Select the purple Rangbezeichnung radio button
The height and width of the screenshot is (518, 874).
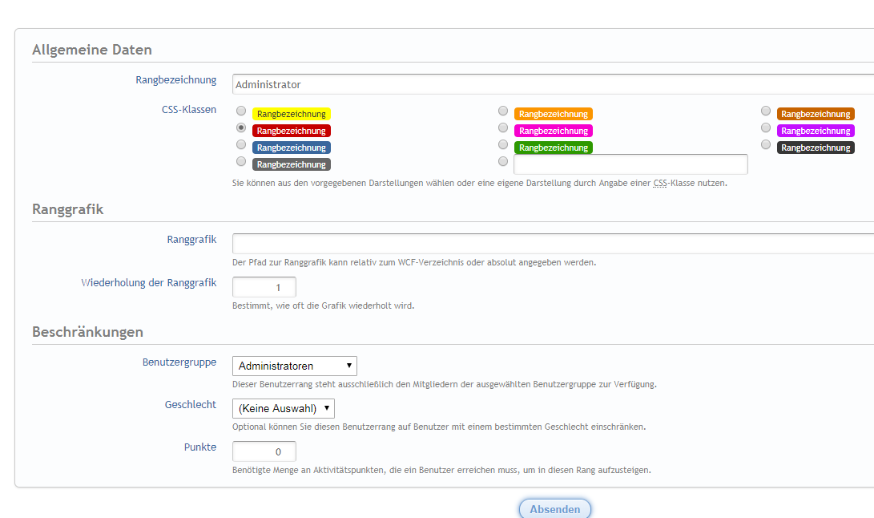coord(766,127)
